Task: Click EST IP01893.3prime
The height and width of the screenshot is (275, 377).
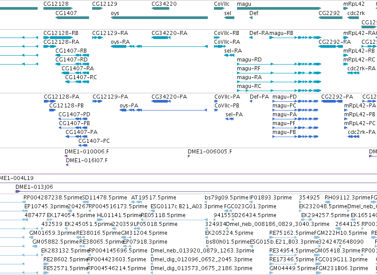Action: point(271,198)
